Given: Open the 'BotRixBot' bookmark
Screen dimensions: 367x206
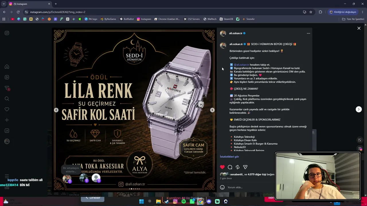Looking at the screenshot, I should [x=126, y=19].
